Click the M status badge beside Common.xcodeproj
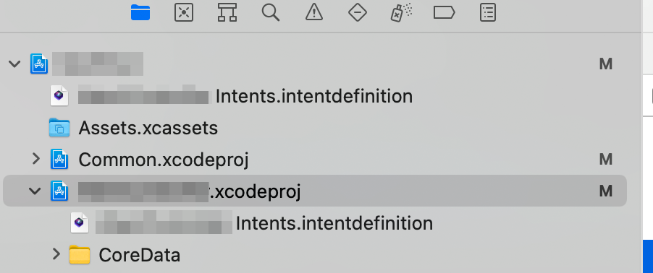The width and height of the screenshot is (653, 273). click(605, 160)
